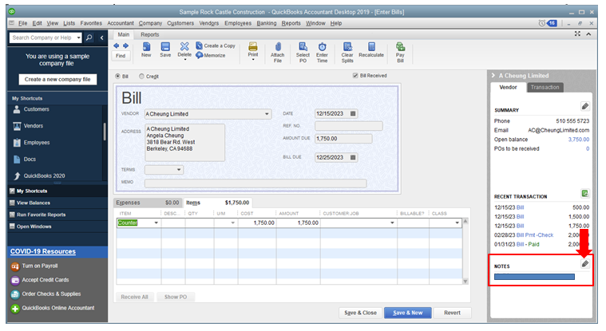606x331 pixels.
Task: Toggle the Bill Received checkbox
Action: tap(356, 77)
